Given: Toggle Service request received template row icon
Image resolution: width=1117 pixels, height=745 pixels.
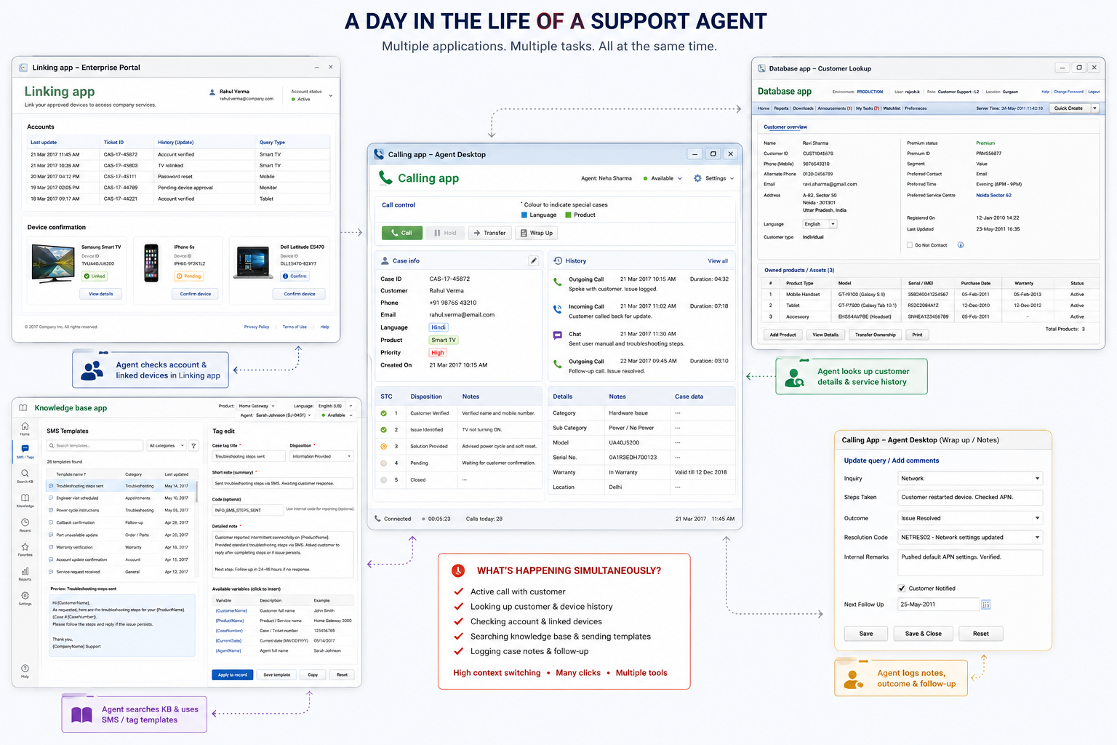Looking at the screenshot, I should [51, 572].
